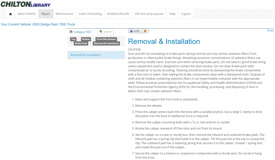Open the Select Vehicle tab
The width and height of the screenshot is (275, 160).
pos(26,14)
